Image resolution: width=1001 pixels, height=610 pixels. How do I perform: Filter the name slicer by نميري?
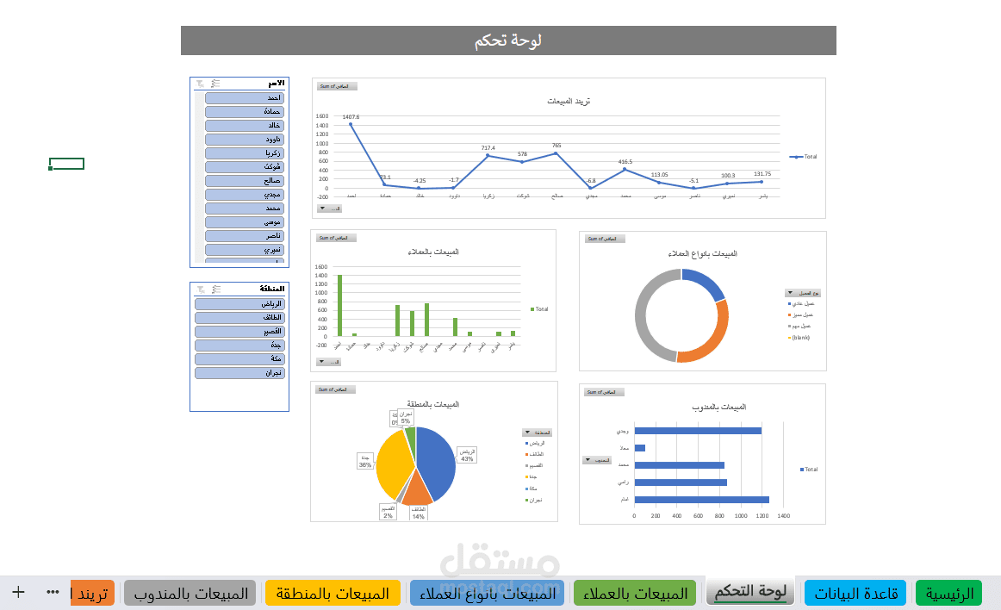coord(245,250)
